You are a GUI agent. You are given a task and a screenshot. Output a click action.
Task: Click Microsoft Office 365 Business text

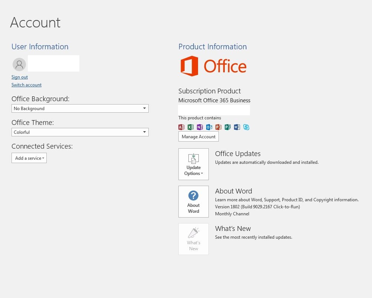point(214,100)
